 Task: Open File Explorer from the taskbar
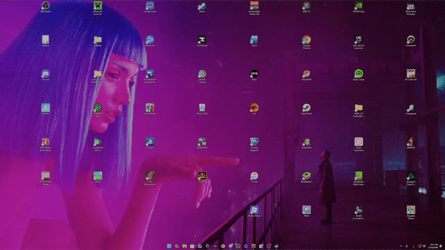[x=184, y=246]
